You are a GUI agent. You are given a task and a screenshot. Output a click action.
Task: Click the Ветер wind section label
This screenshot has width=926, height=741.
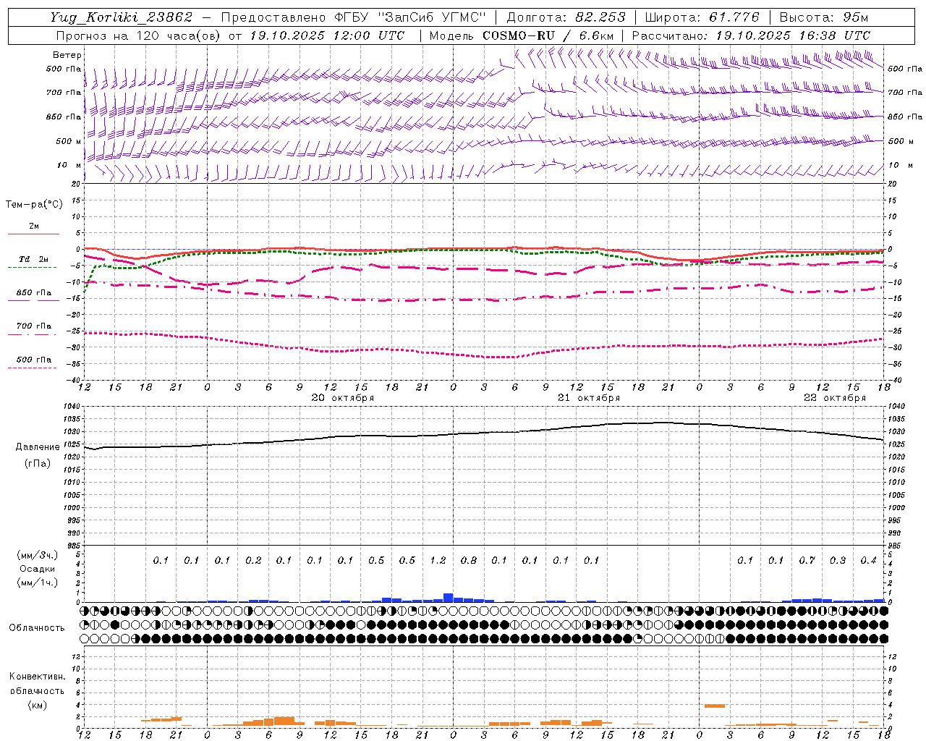(67, 55)
